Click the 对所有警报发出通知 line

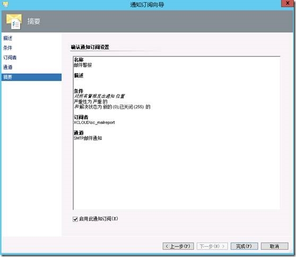[x=99, y=96]
